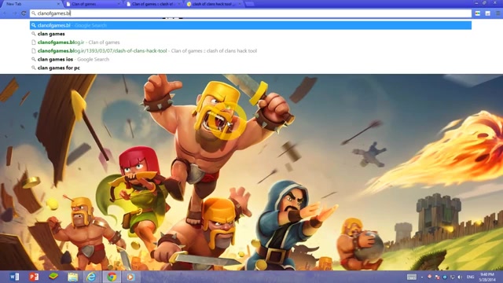Click the Action Center flag tray icon
503x283 pixels.
tap(437, 277)
